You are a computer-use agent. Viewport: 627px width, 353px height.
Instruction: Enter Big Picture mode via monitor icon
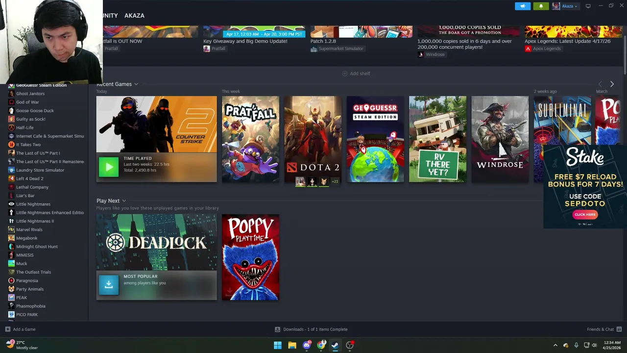tap(588, 6)
